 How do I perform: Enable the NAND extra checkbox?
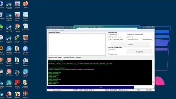109,54
